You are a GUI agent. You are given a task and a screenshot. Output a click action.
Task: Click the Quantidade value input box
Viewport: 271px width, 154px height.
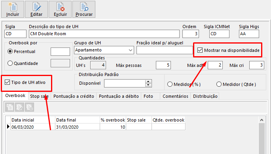(60, 63)
